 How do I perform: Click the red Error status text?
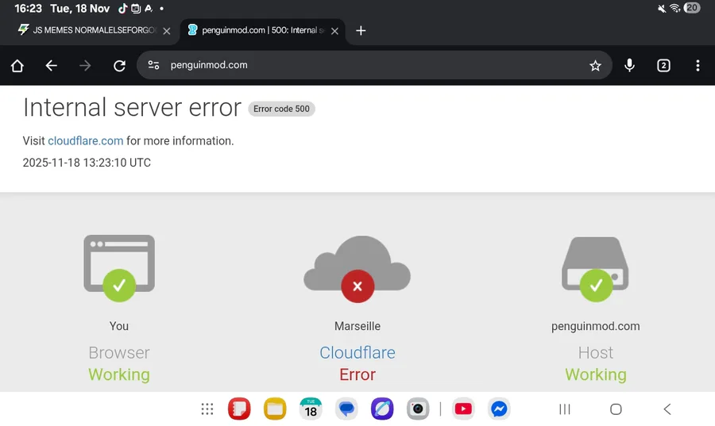tap(357, 374)
